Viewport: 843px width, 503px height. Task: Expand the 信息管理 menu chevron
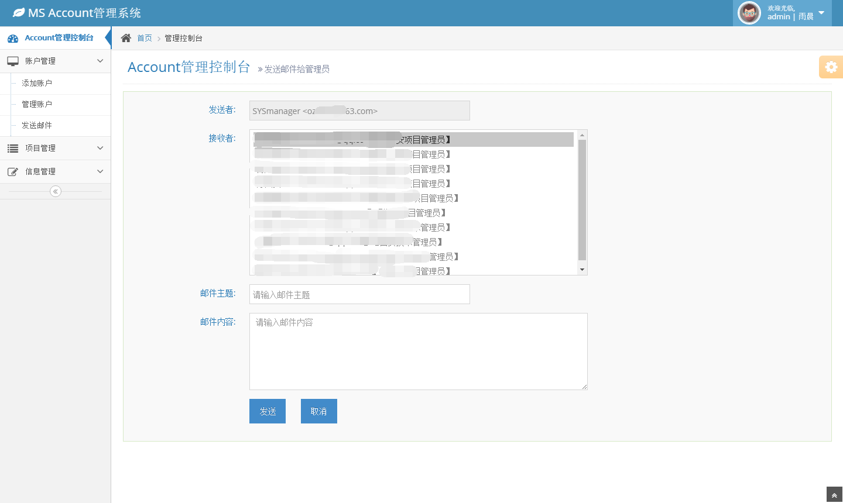tap(100, 171)
